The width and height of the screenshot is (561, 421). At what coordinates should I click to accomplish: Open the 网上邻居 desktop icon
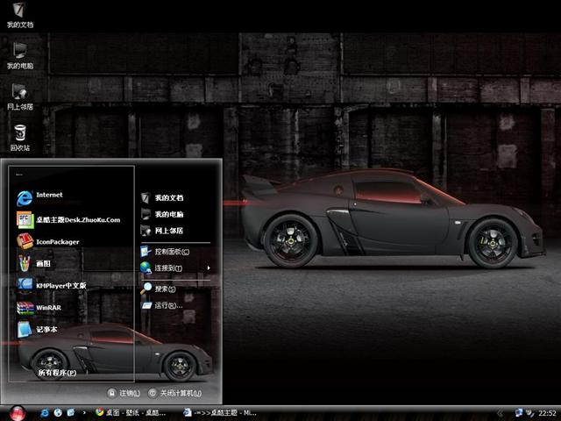[19, 95]
